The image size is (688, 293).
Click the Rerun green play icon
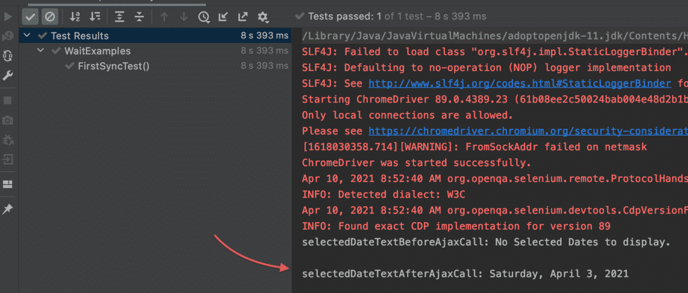8,17
